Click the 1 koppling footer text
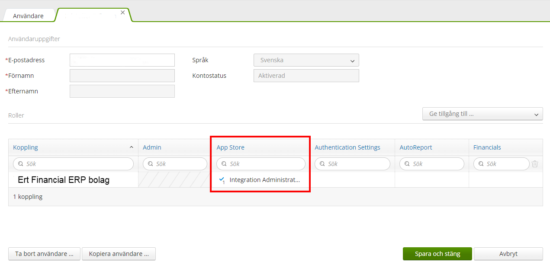 tap(28, 197)
